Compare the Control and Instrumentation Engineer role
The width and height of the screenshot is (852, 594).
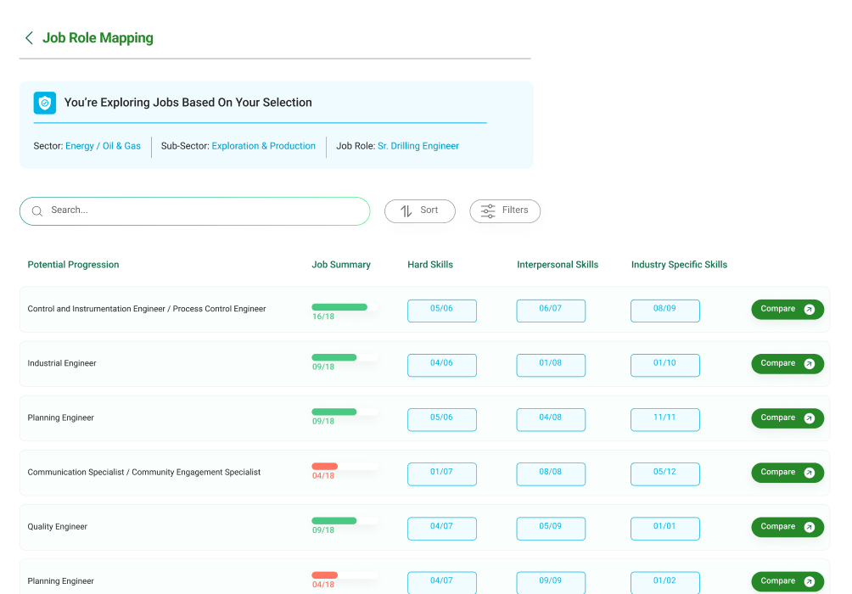tap(787, 310)
